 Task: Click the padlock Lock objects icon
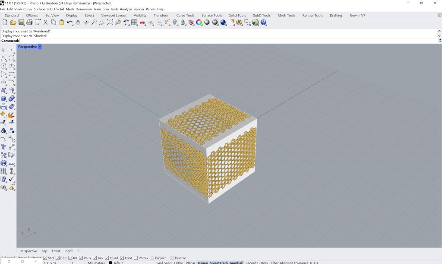point(183,22)
